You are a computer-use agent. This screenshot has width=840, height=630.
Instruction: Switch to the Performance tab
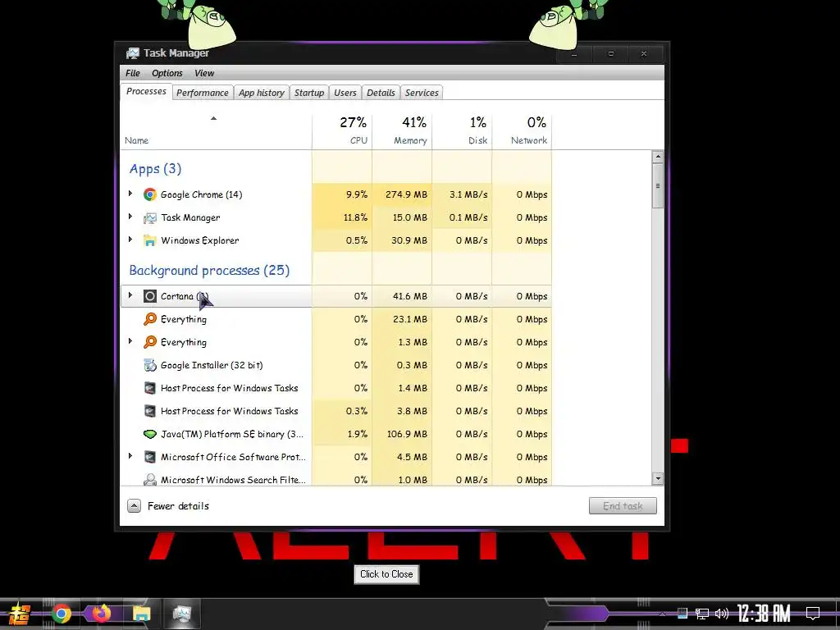point(203,93)
